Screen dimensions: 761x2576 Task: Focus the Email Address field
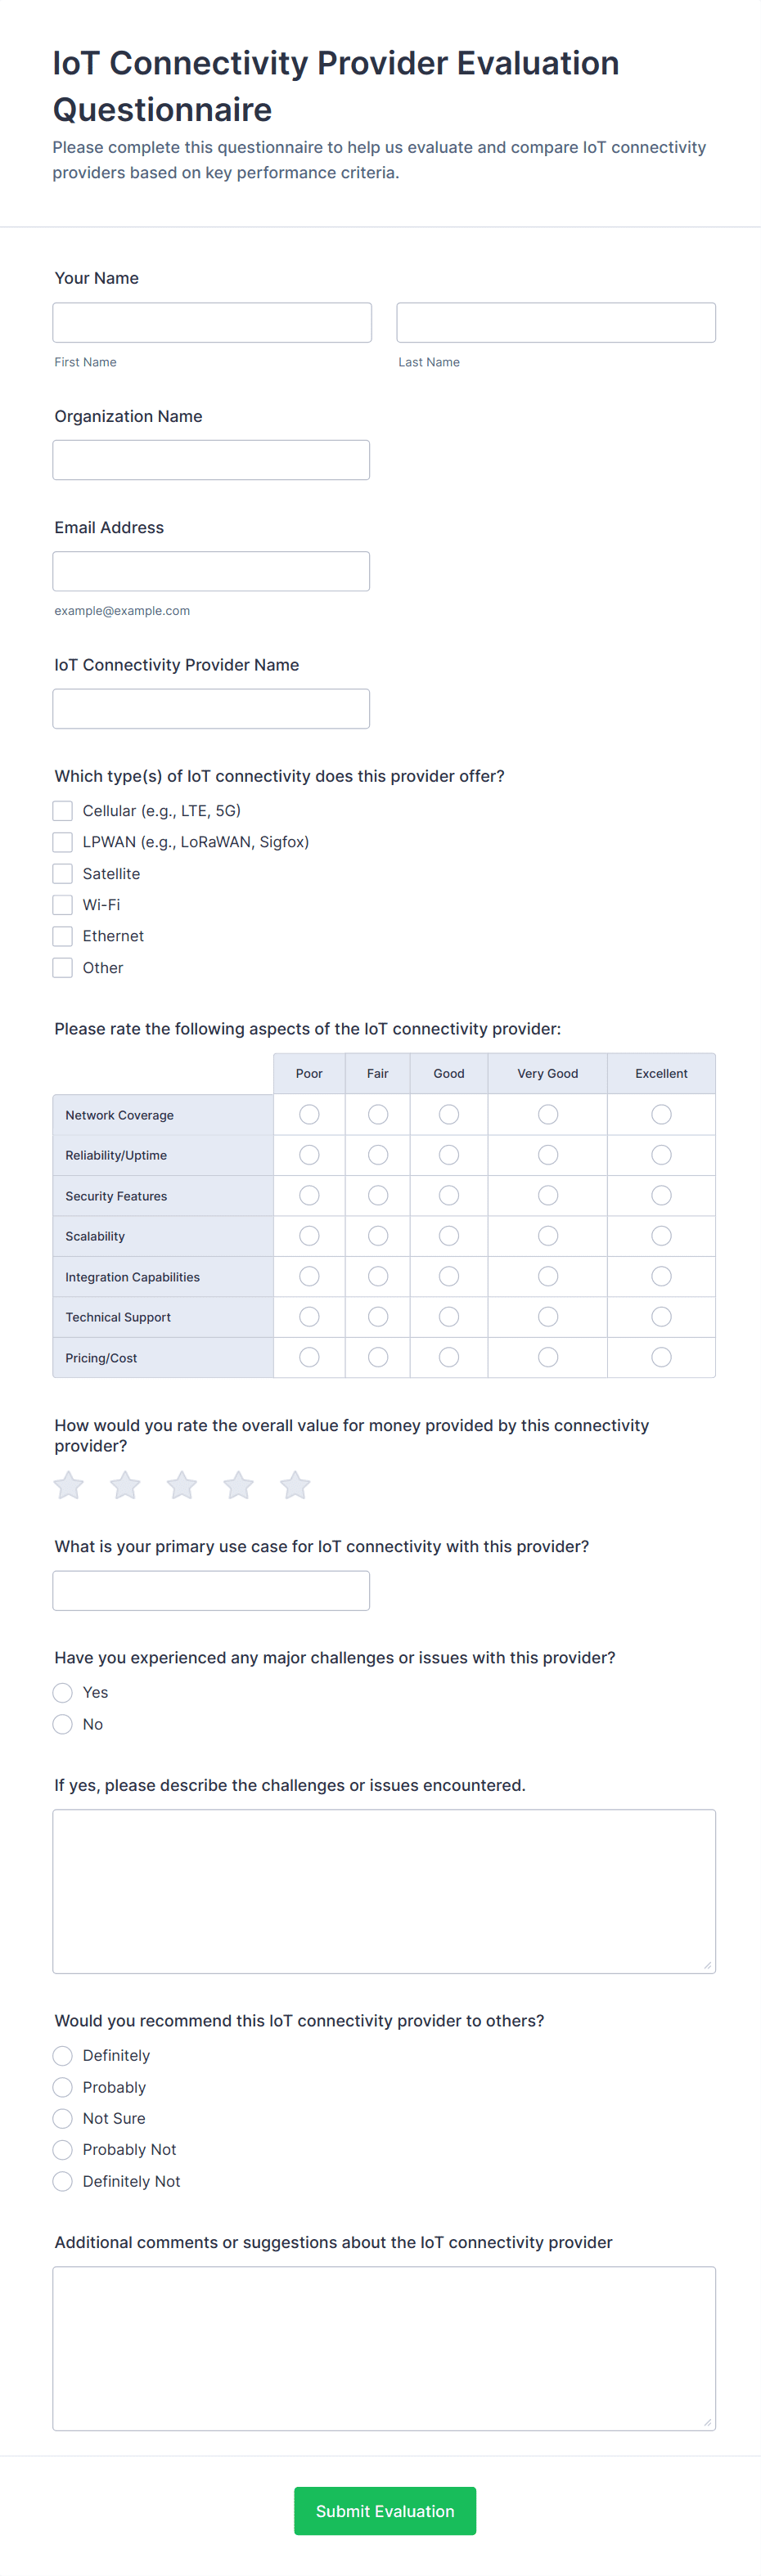(x=211, y=571)
